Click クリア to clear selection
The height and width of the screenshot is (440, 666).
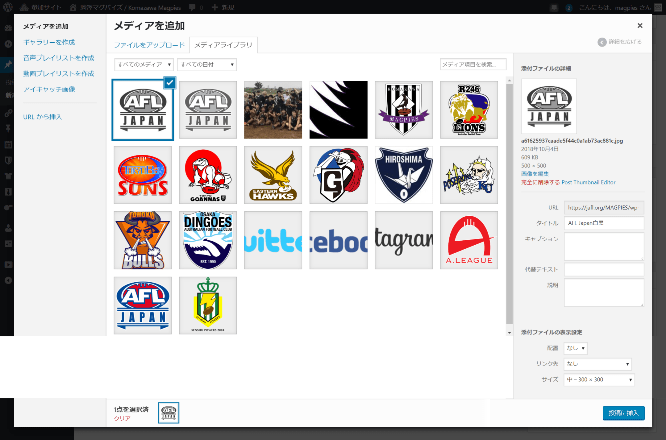pyautogui.click(x=122, y=418)
